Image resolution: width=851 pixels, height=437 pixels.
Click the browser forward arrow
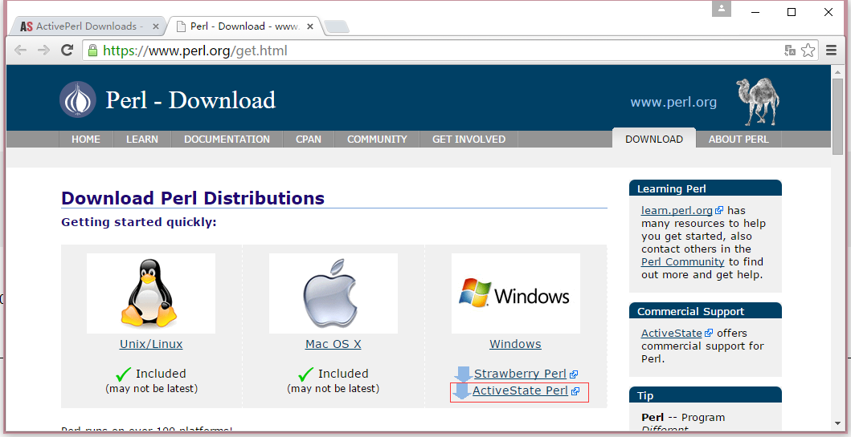coord(43,51)
